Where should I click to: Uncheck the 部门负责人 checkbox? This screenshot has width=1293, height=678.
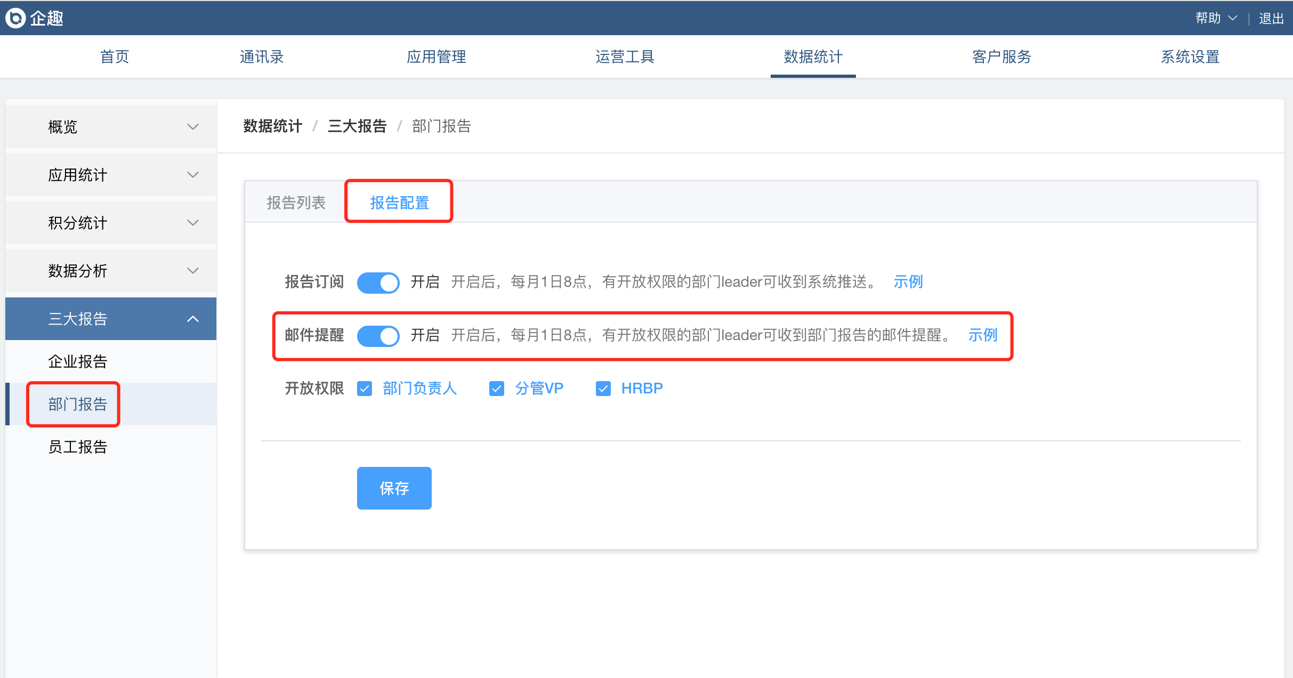tap(365, 389)
